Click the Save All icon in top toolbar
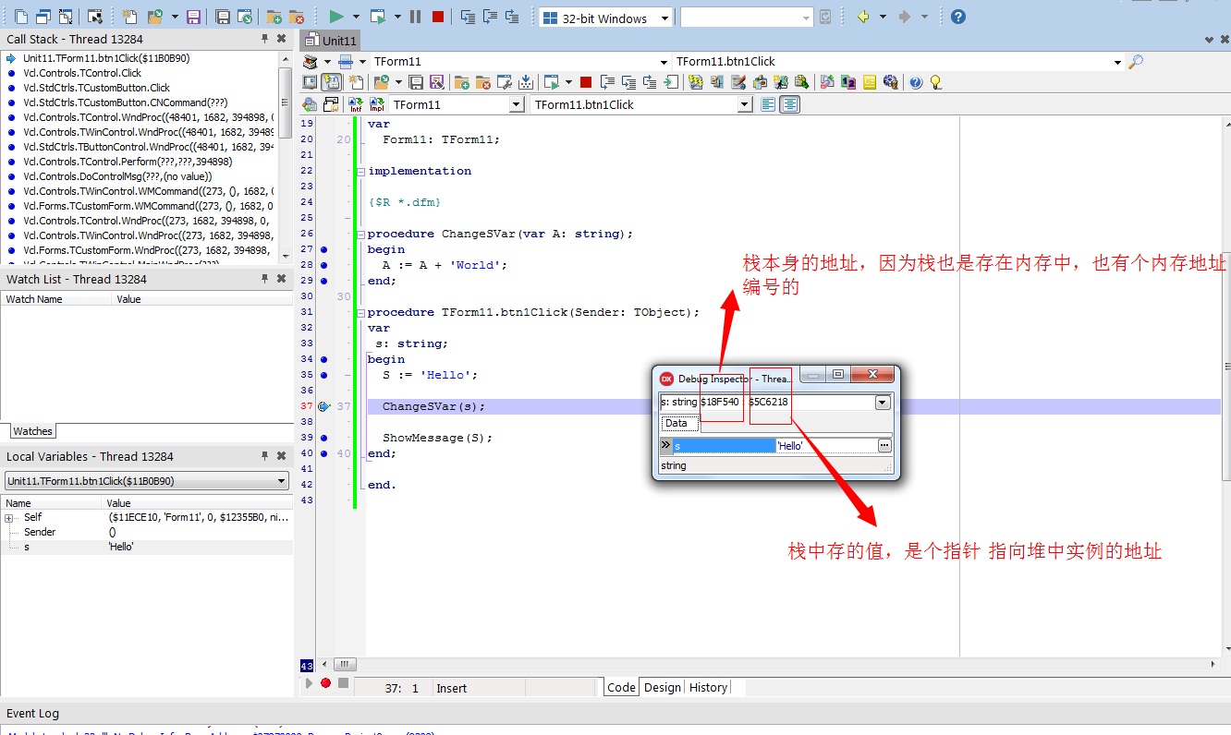The height and width of the screenshot is (735, 1231). (x=223, y=17)
